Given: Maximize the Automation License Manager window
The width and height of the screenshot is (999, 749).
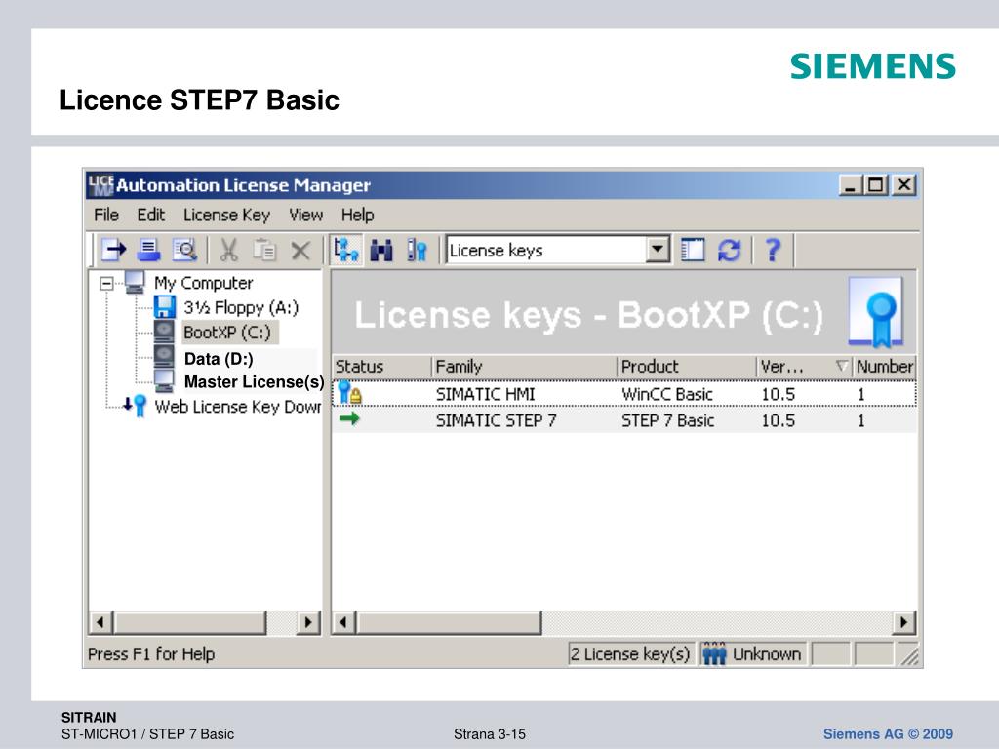Looking at the screenshot, I should (x=877, y=185).
